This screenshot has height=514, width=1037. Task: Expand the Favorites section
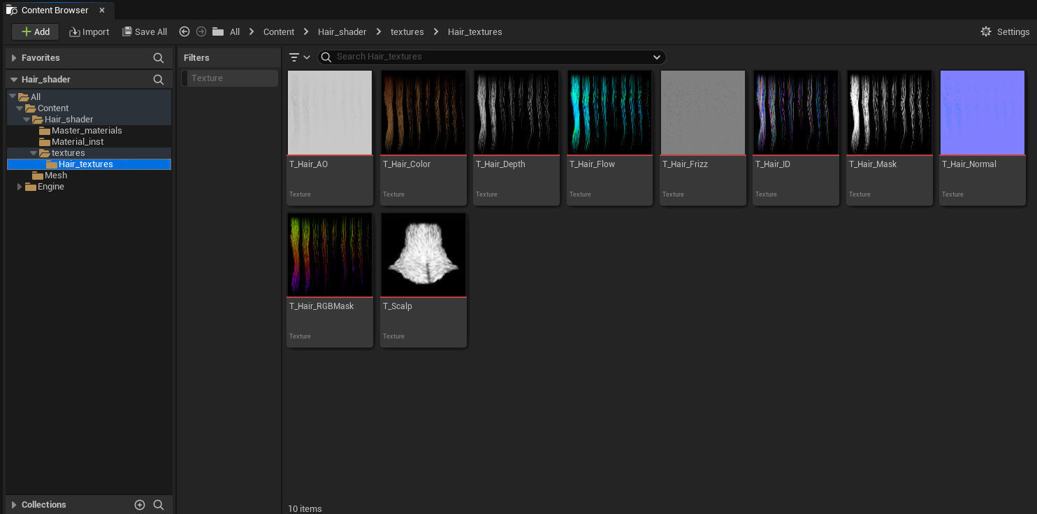coord(13,58)
